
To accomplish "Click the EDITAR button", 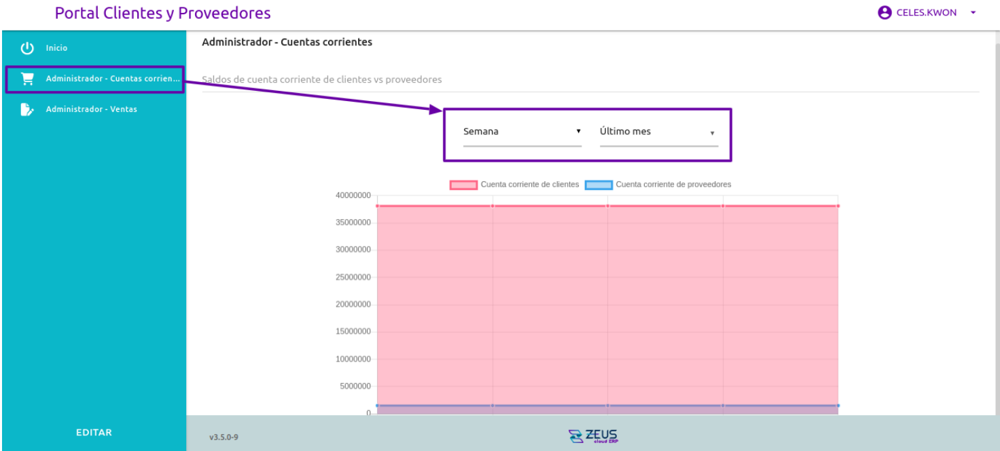I will click(x=94, y=432).
